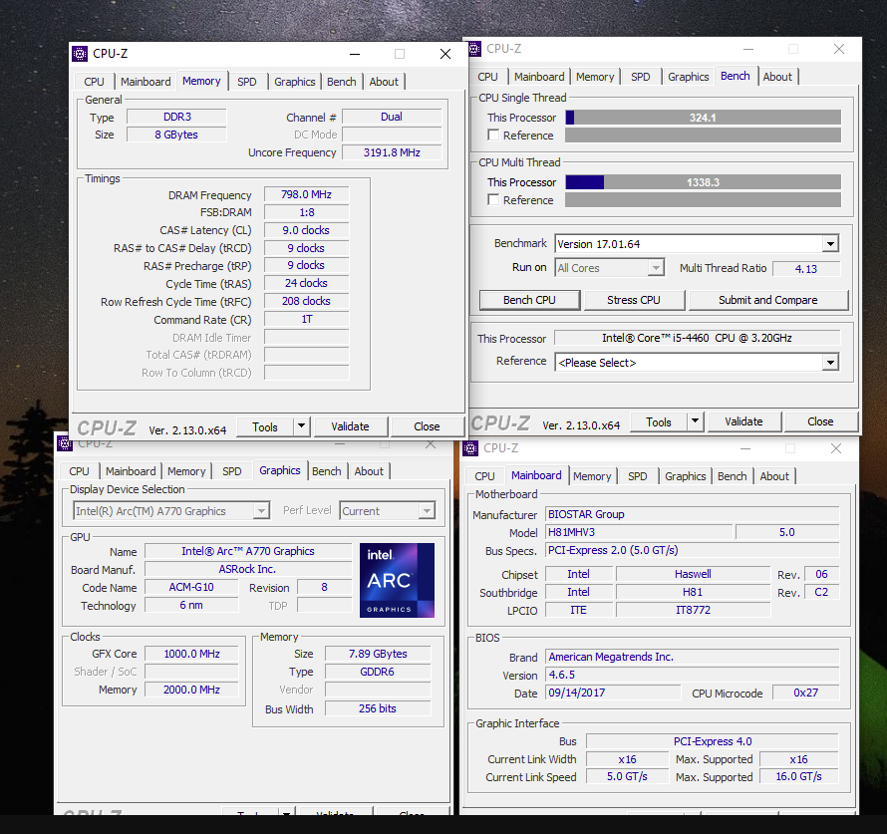Open Mainboard tab in Graphics window
The width and height of the screenshot is (887, 834).
(x=131, y=471)
